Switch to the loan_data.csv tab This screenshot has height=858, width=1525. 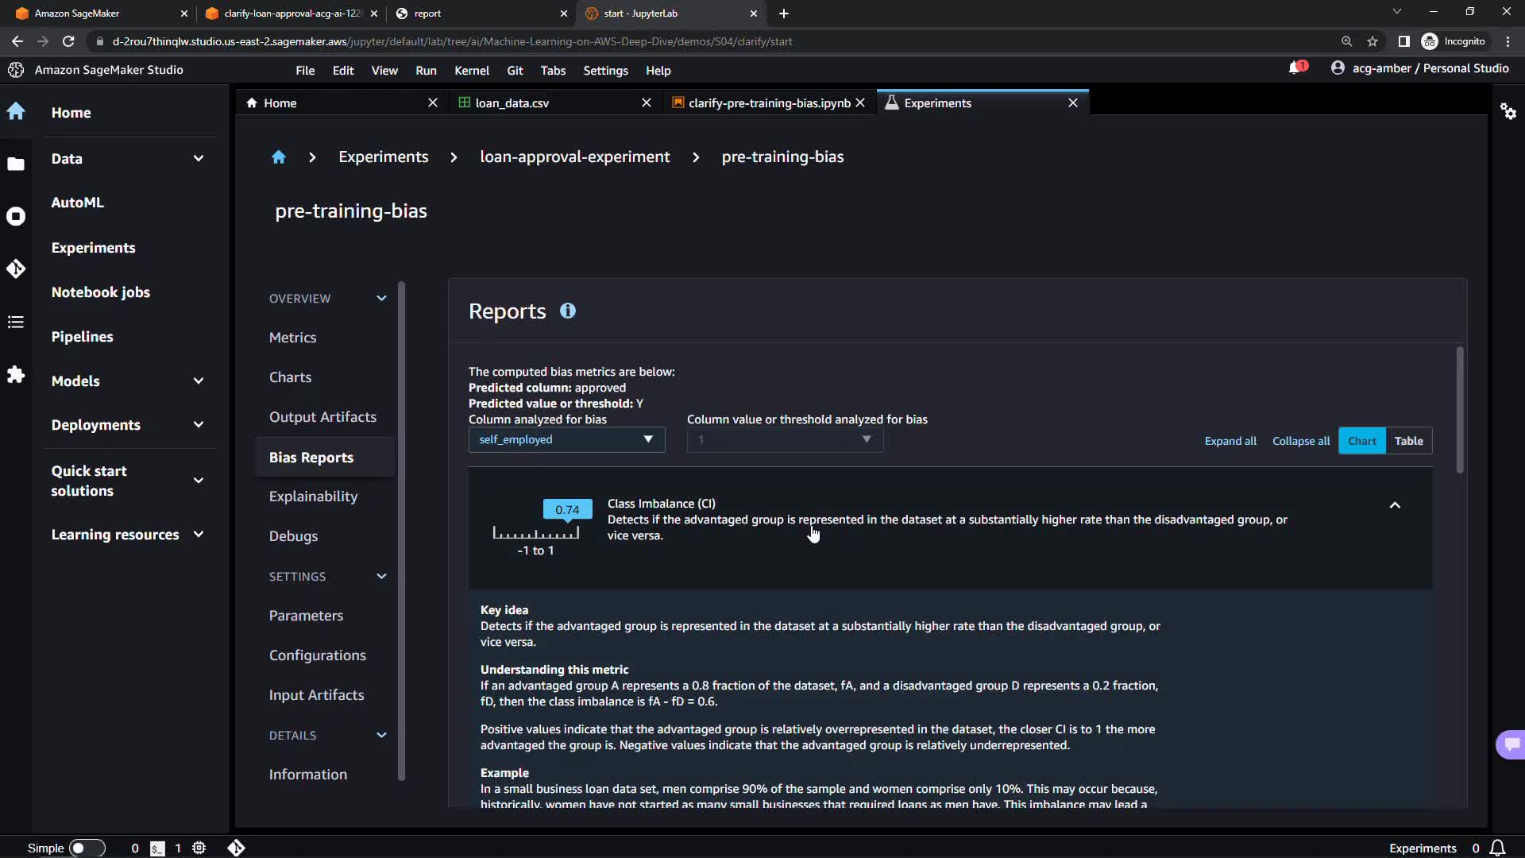(512, 103)
